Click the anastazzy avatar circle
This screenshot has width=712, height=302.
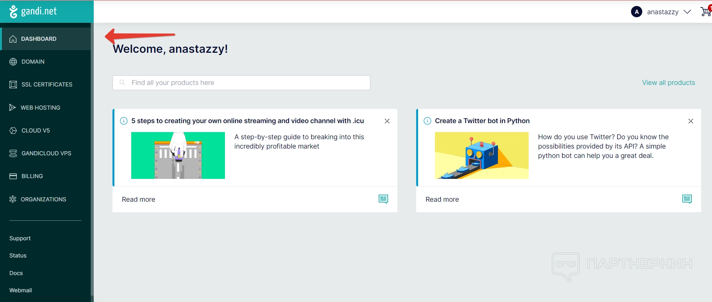637,12
